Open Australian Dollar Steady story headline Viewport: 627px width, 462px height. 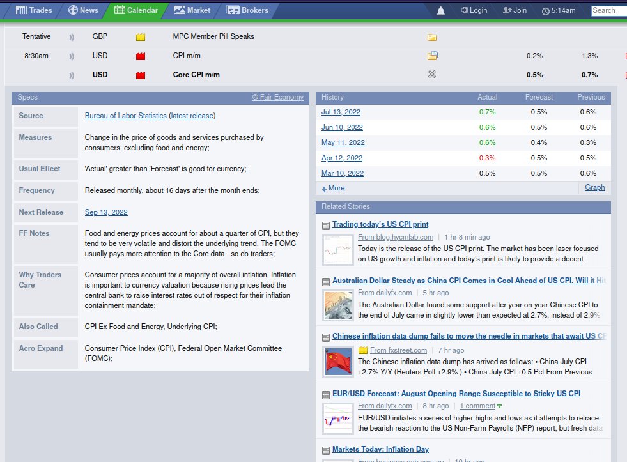point(468,281)
